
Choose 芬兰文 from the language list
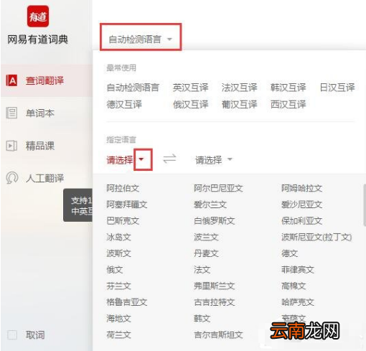[x=118, y=286]
